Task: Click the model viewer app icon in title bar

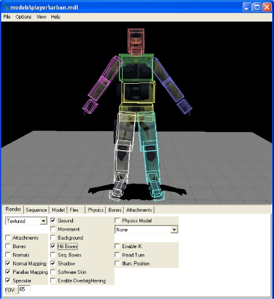Action: 5,7
